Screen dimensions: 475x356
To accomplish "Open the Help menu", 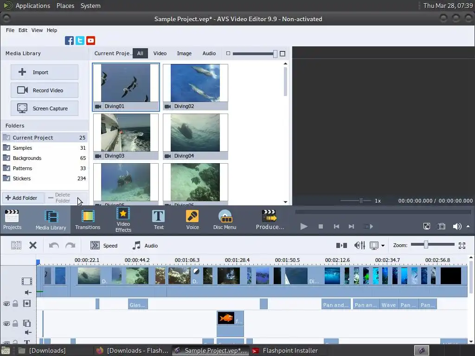I will pyautogui.click(x=52, y=30).
